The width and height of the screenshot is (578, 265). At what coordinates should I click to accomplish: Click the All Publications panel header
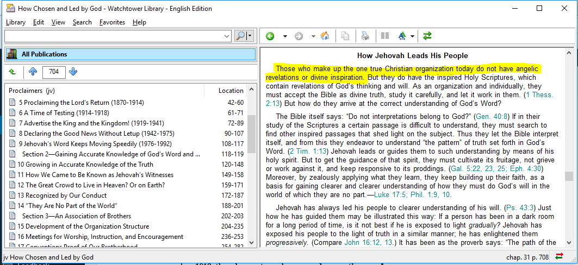tap(130, 54)
